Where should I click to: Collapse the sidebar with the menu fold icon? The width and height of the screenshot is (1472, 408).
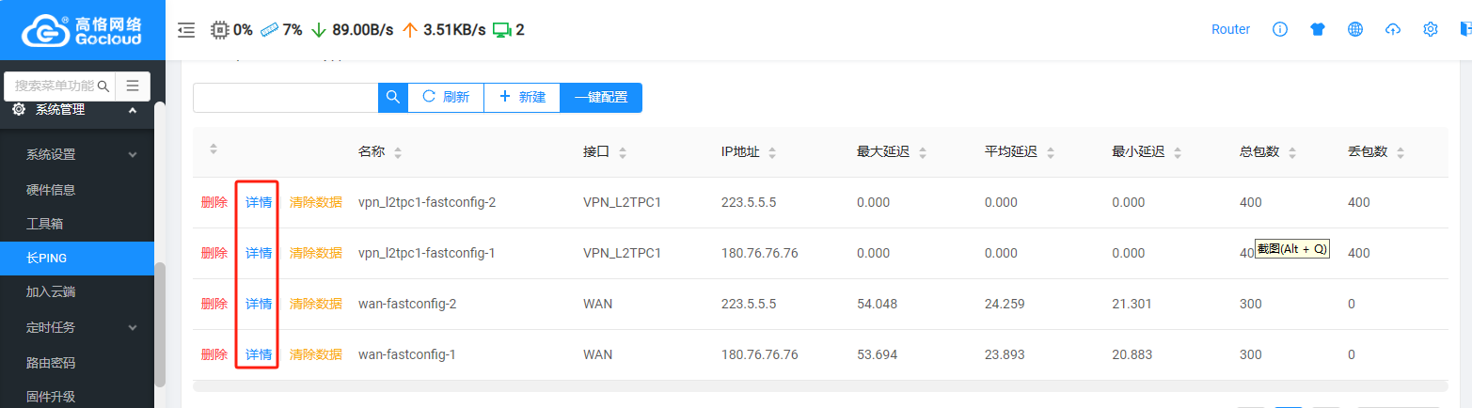click(x=186, y=30)
